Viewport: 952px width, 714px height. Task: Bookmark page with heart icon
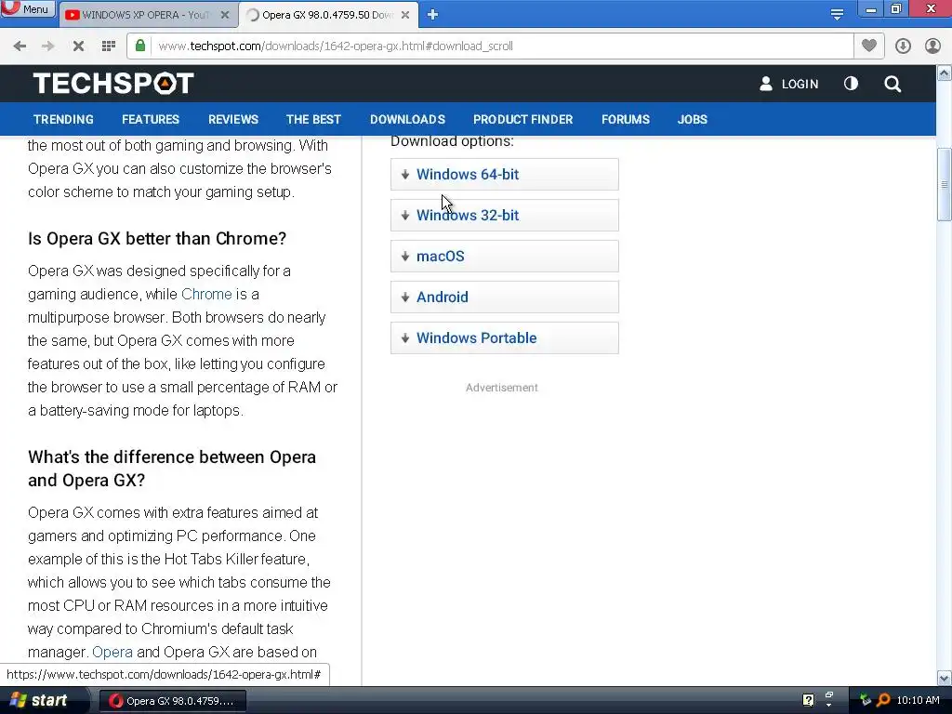pyautogui.click(x=869, y=46)
